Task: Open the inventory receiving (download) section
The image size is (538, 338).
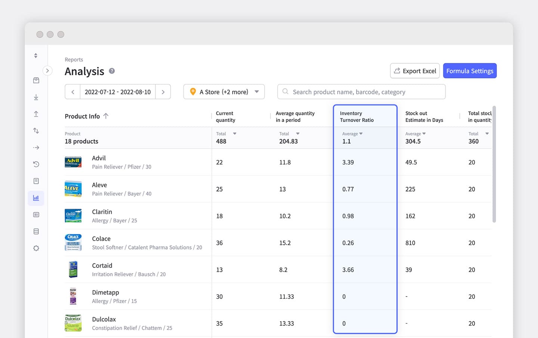Action: pyautogui.click(x=36, y=97)
